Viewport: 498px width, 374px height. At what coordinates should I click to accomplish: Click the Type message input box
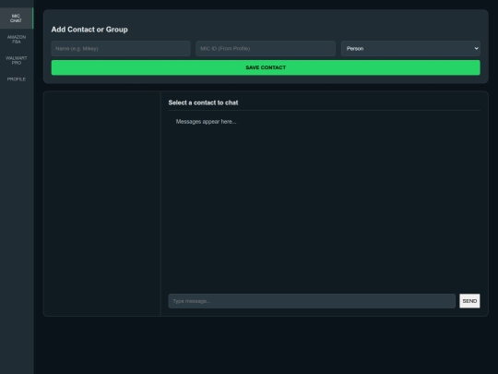click(312, 301)
